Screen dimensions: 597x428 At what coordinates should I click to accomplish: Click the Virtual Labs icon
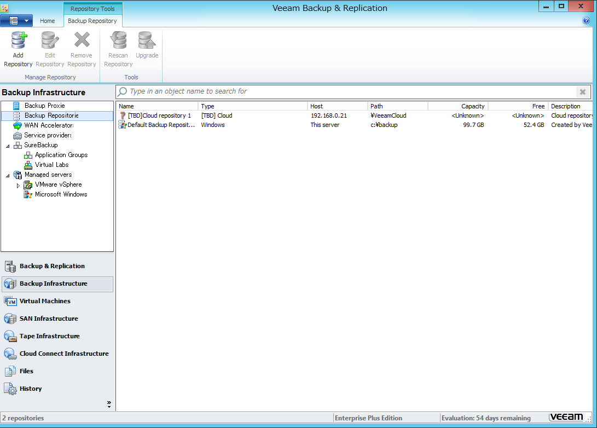[28, 165]
